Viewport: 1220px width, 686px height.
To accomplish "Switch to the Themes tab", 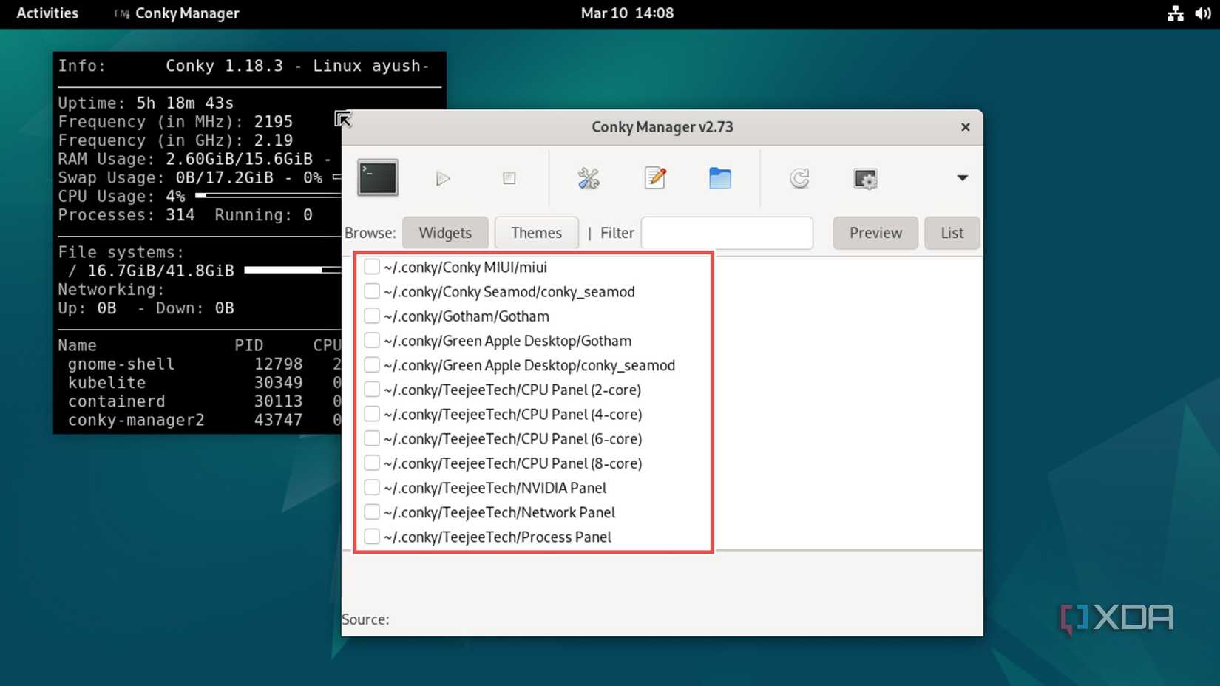I will (536, 233).
